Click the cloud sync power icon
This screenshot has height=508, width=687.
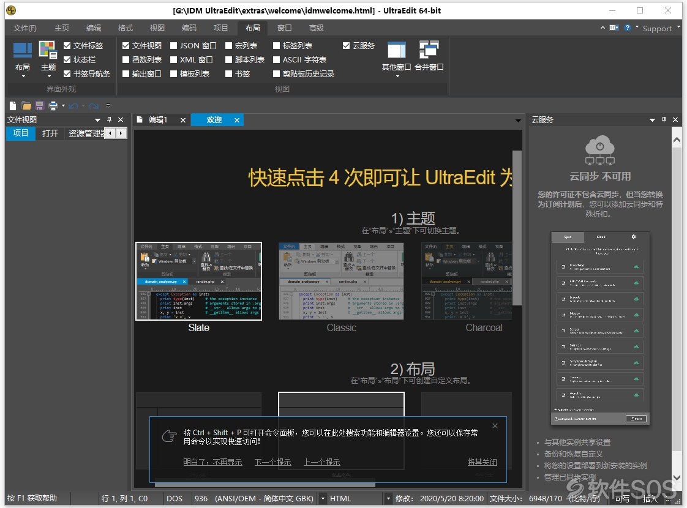600,150
